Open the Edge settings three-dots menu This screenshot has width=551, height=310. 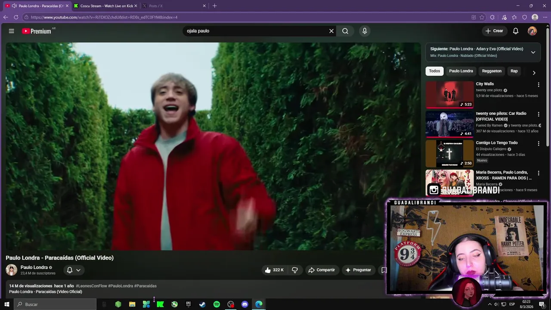coord(545,17)
